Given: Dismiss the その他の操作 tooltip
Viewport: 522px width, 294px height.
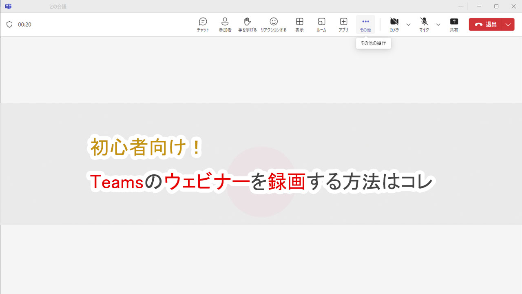Looking at the screenshot, I should click(x=373, y=43).
